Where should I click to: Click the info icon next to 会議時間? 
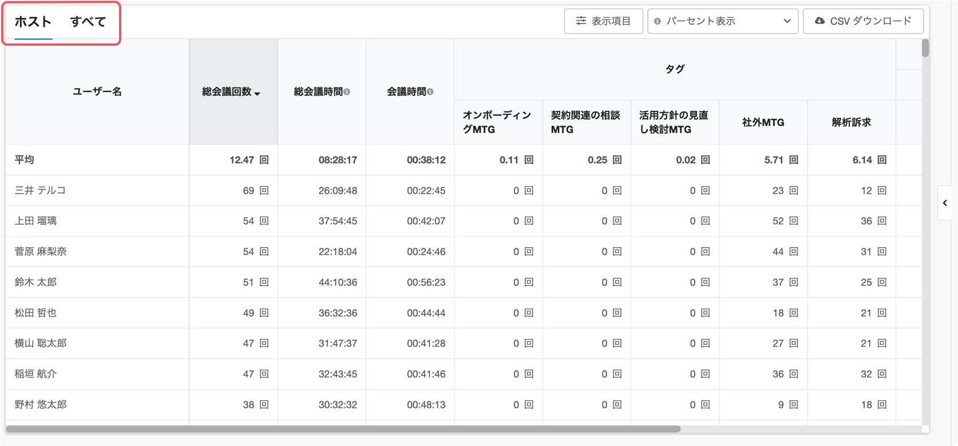[430, 92]
